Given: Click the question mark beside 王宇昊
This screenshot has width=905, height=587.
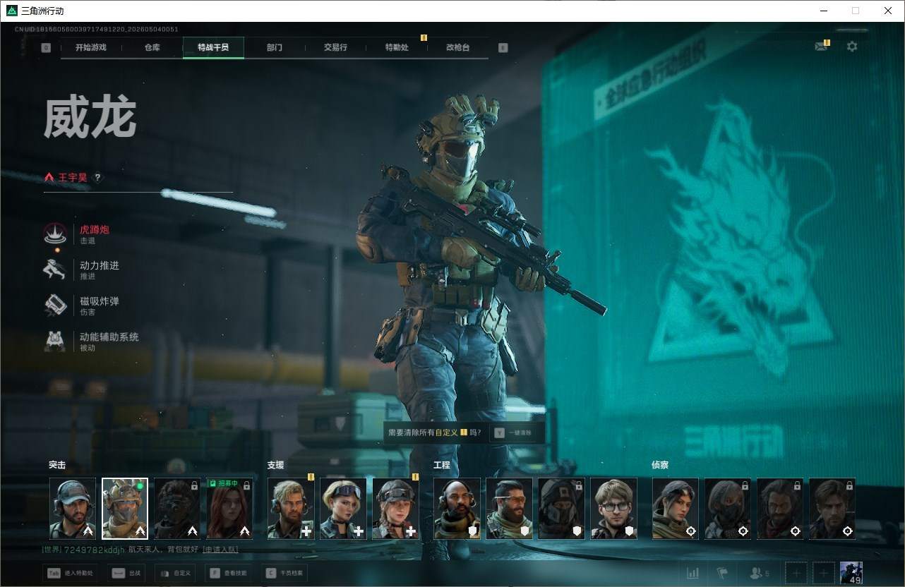Looking at the screenshot, I should (97, 178).
